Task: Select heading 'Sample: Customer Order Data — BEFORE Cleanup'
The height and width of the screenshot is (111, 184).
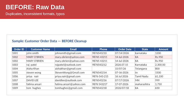Action: [x=49, y=41]
